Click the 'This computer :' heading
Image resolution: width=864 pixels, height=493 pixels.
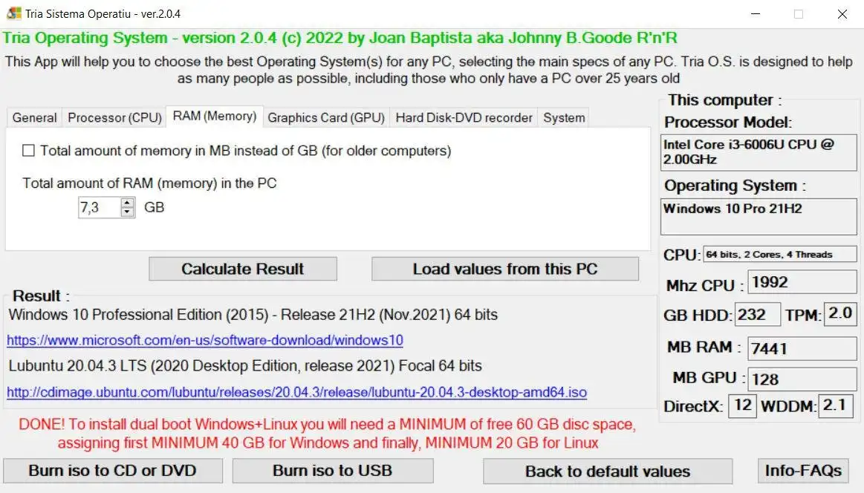[724, 100]
